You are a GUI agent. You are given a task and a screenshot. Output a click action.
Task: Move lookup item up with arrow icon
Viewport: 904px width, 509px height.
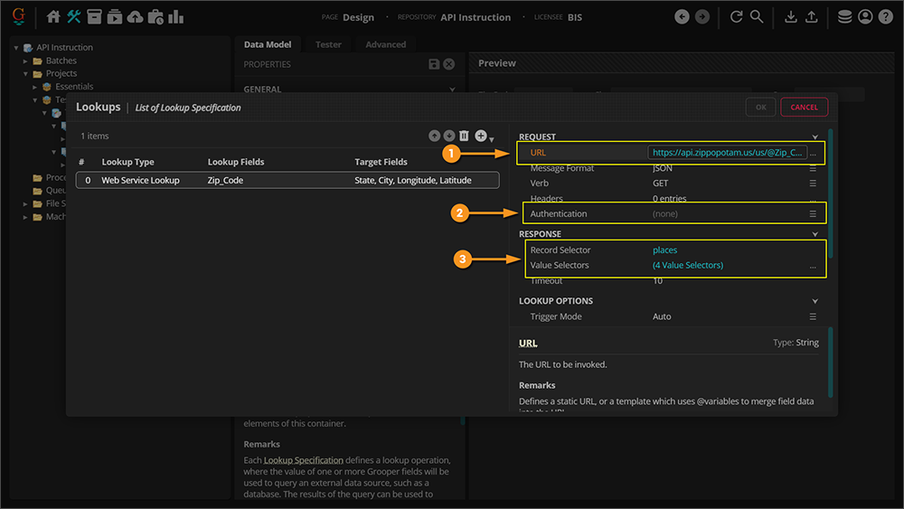[435, 136]
